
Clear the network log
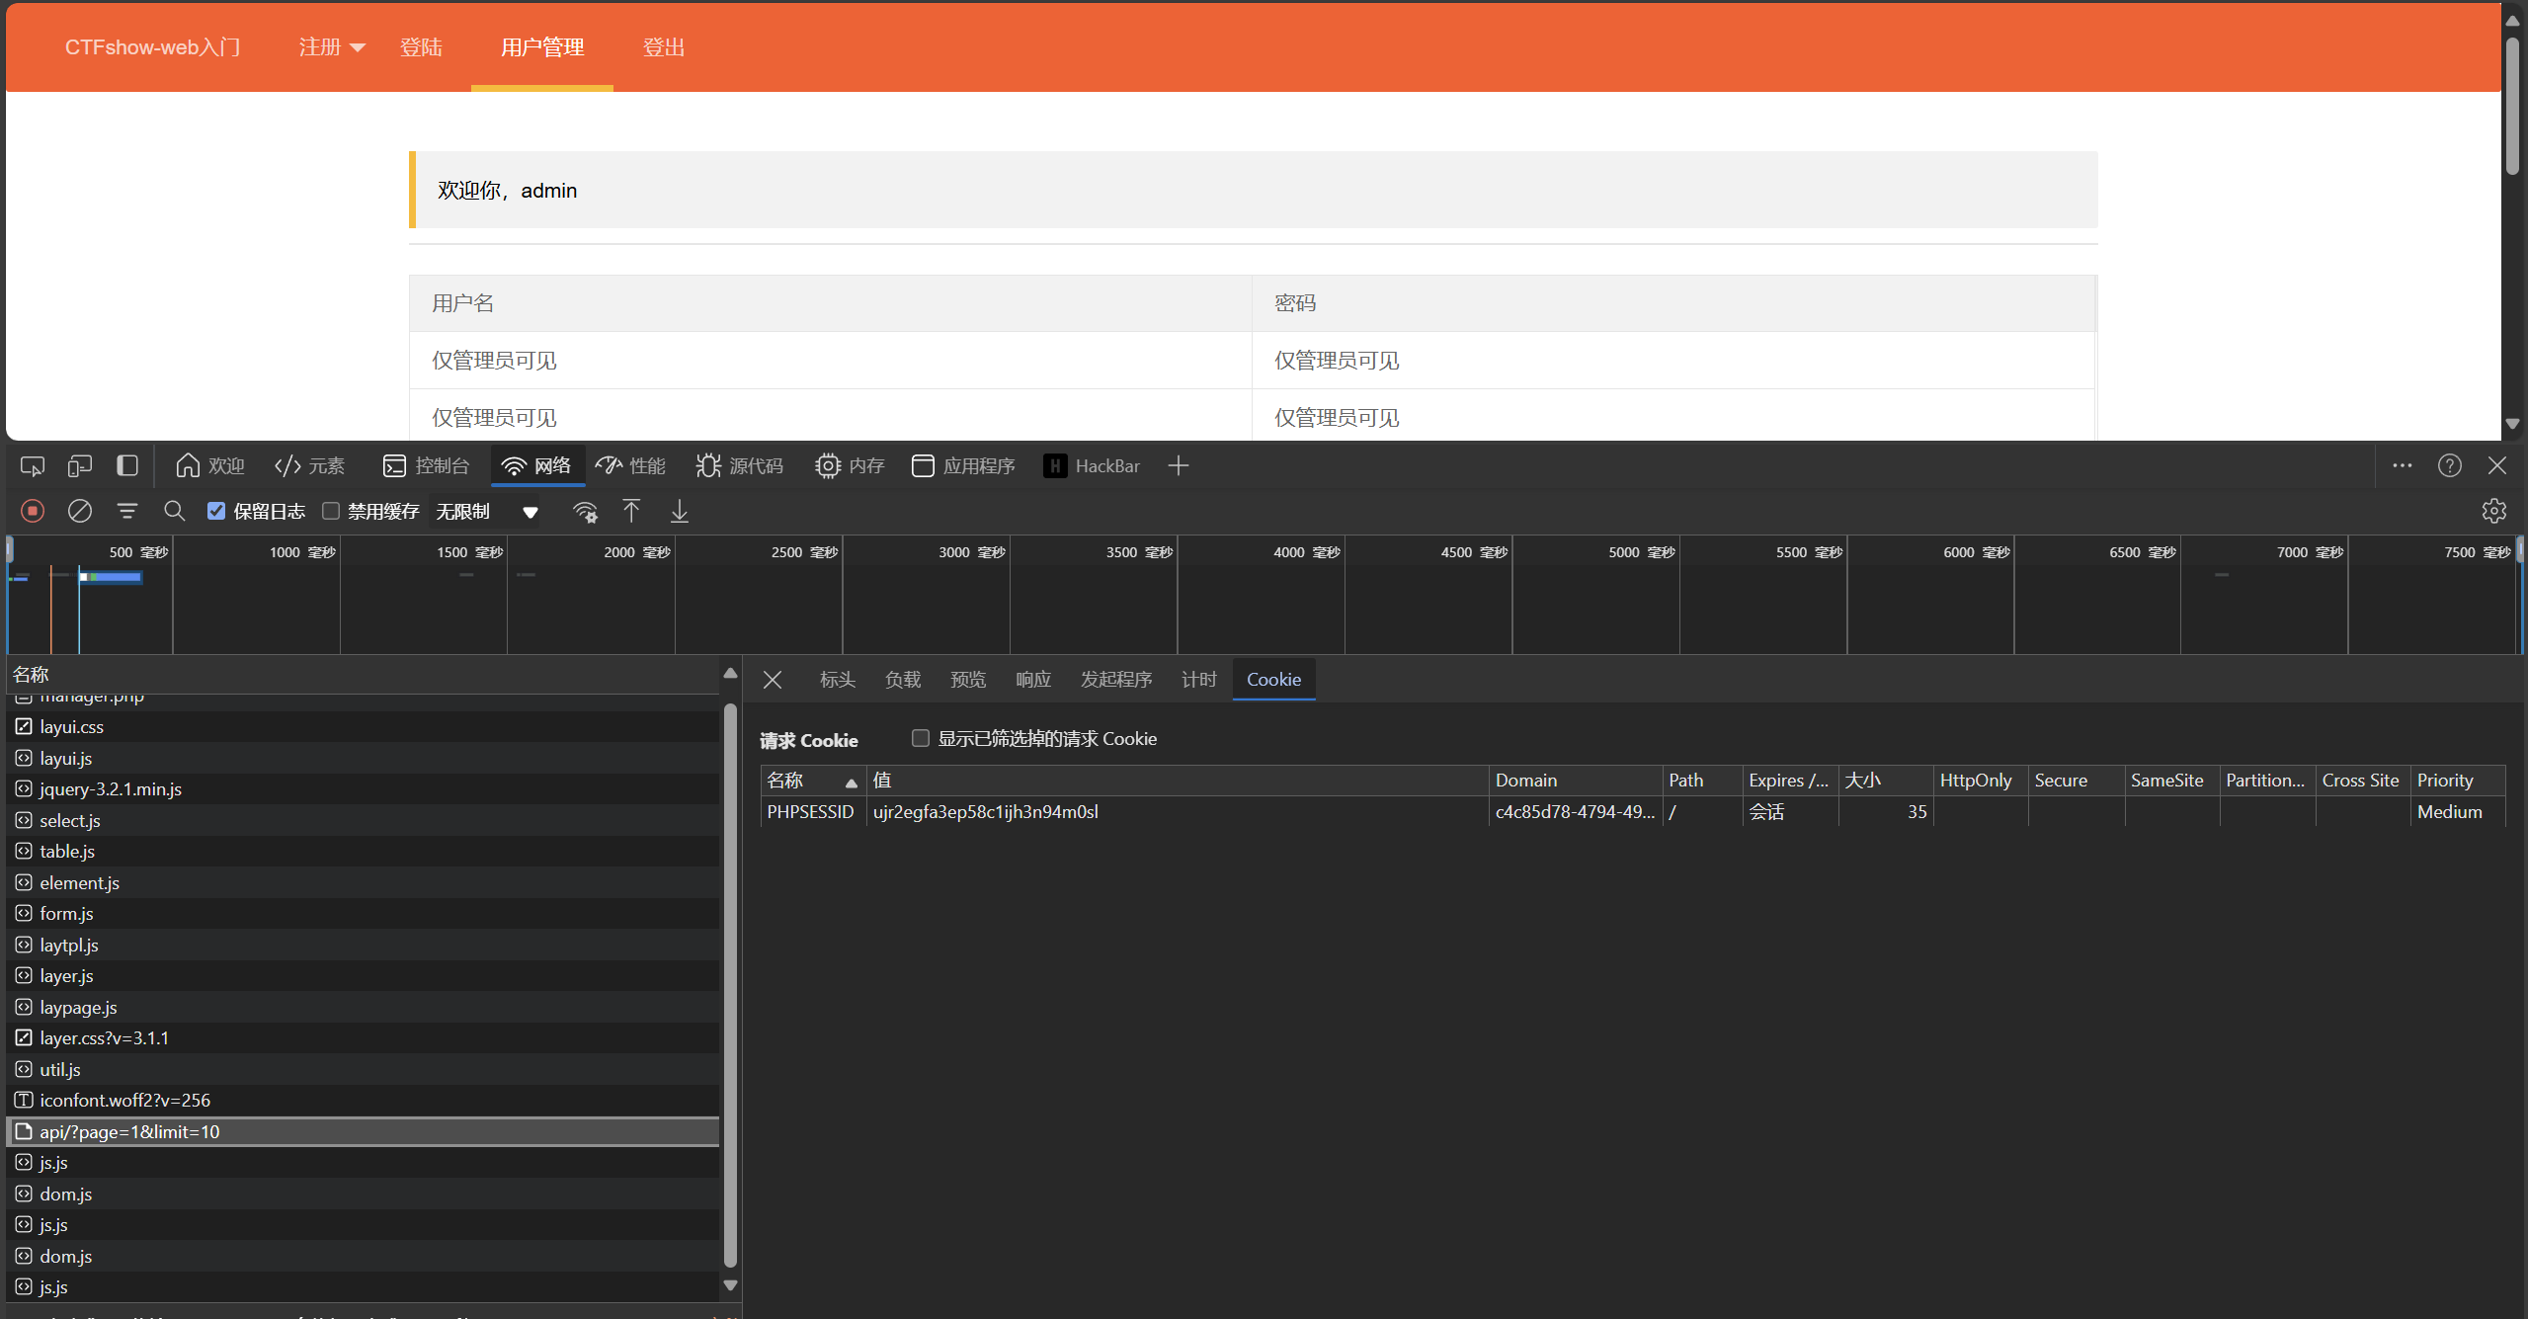[80, 511]
